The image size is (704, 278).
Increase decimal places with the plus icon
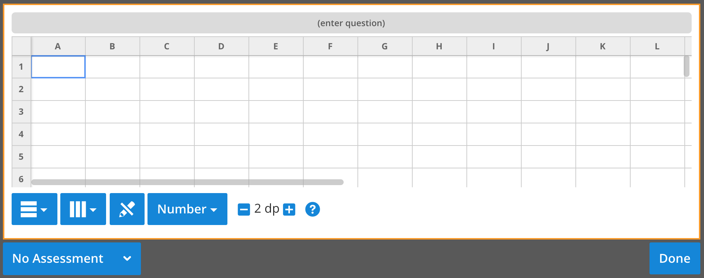point(289,209)
